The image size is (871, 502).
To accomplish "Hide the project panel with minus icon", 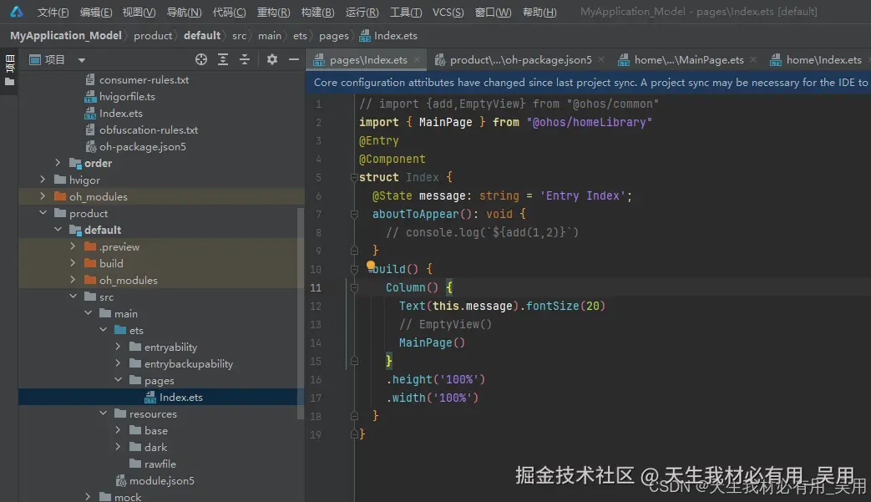I will tap(293, 59).
